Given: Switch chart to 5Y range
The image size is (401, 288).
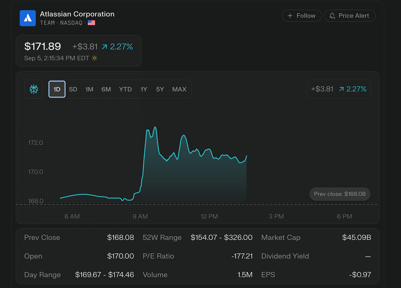Looking at the screenshot, I should (160, 89).
